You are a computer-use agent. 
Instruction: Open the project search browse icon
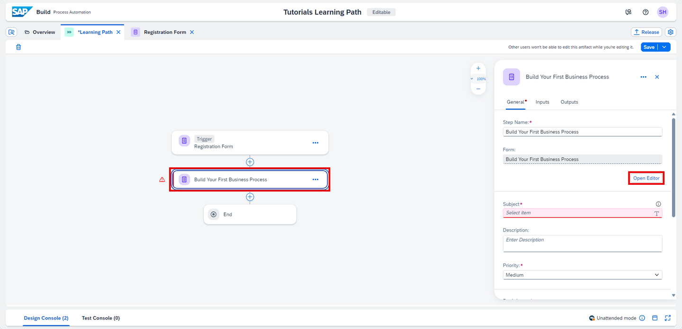[x=12, y=32]
